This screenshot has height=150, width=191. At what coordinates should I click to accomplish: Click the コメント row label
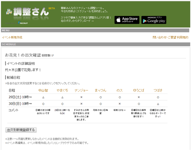[14, 110]
